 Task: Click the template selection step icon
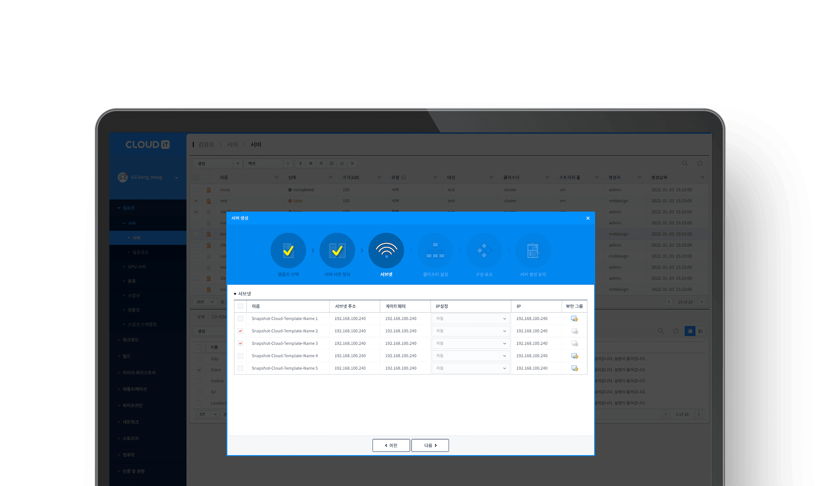click(x=288, y=250)
